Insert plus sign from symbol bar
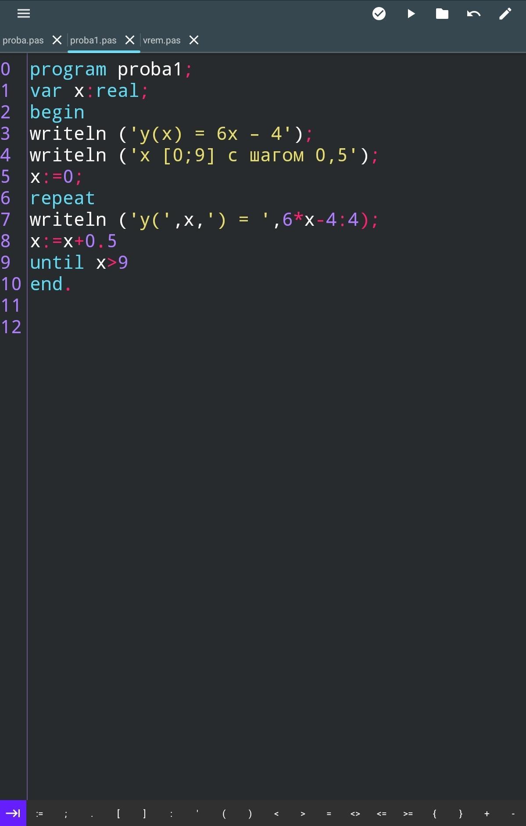This screenshot has height=826, width=526. coord(487,814)
